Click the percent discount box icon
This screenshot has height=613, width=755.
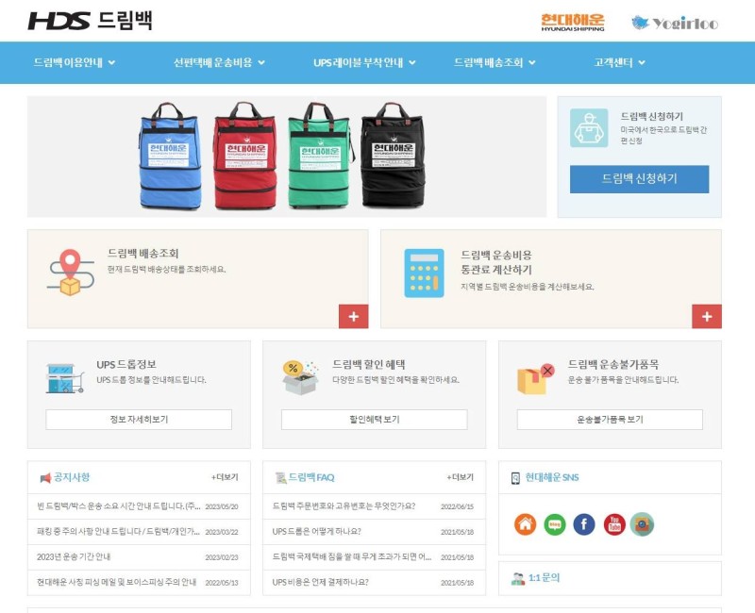point(300,378)
